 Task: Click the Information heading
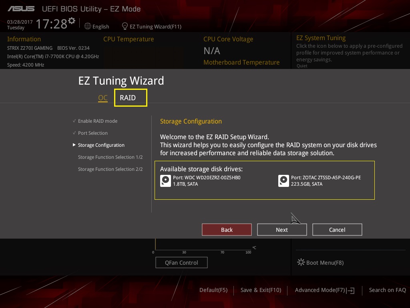click(24, 39)
